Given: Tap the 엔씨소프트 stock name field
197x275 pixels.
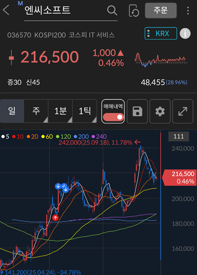Looking at the screenshot, I should pos(71,12).
